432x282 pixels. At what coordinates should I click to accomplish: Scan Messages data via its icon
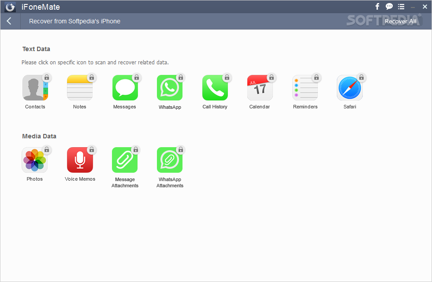tap(125, 88)
